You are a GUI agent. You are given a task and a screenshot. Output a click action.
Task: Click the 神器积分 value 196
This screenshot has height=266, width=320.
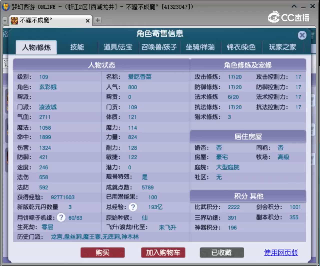(232, 227)
